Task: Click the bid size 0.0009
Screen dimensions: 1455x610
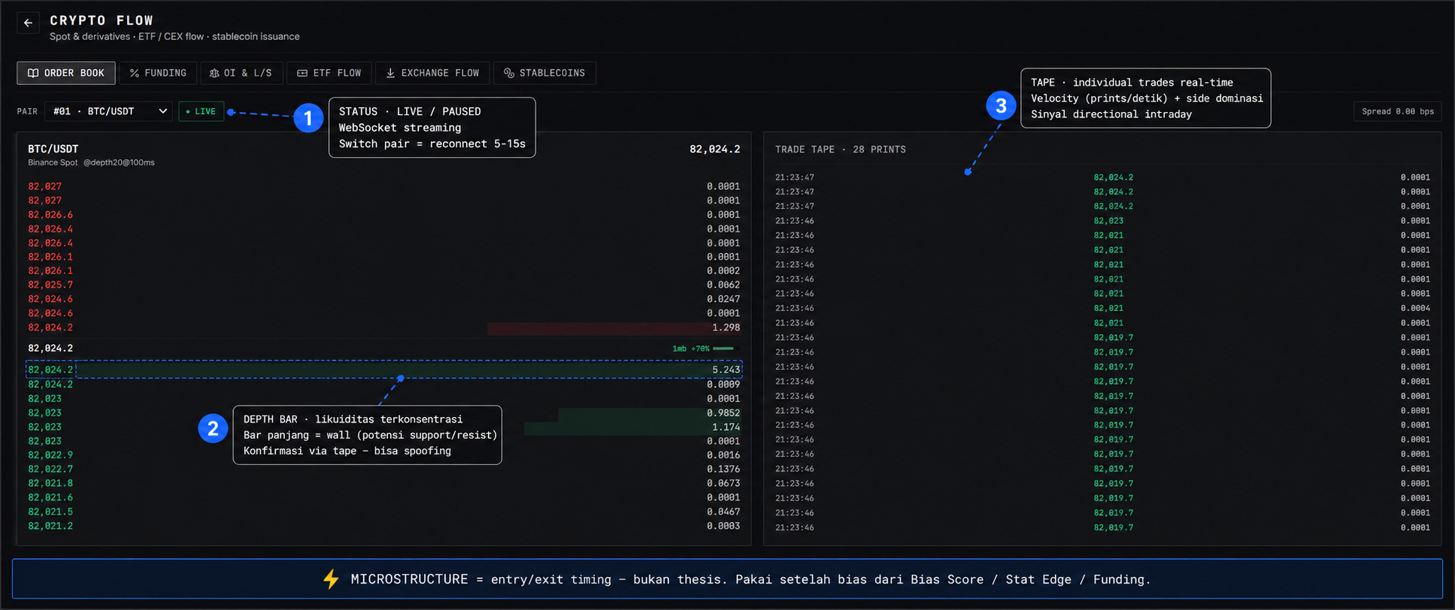Action: tap(723, 385)
